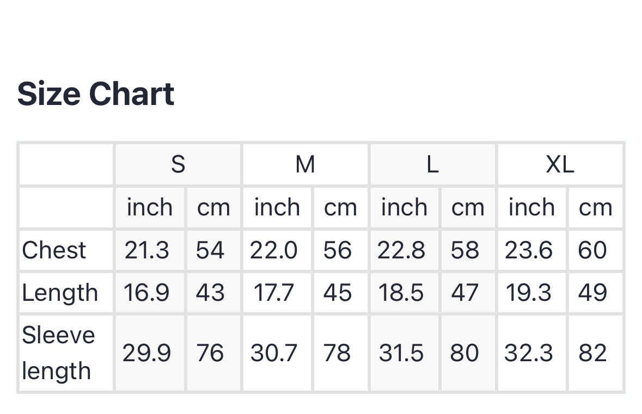
Task: Click the Size Chart heading
Action: (96, 94)
